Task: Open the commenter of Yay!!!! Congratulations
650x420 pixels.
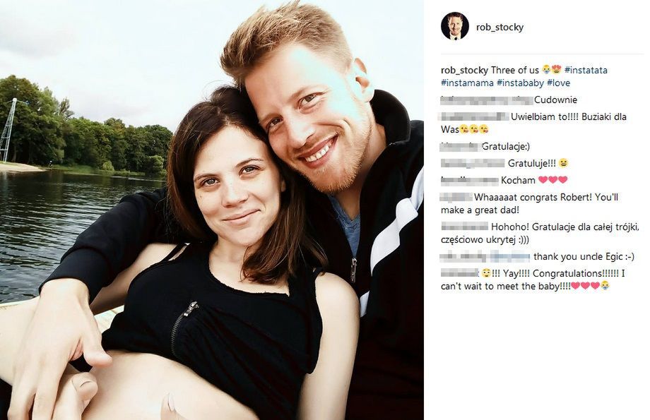Action: [460, 273]
